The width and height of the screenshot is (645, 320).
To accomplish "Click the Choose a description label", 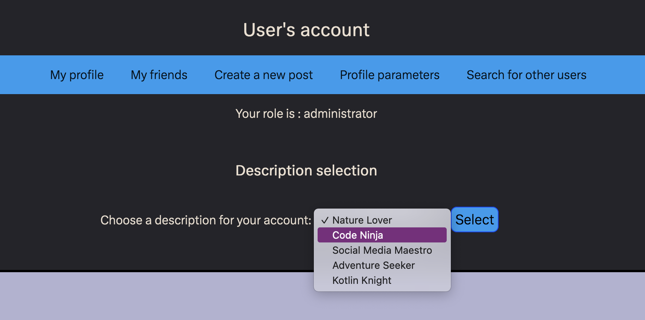I will (205, 220).
